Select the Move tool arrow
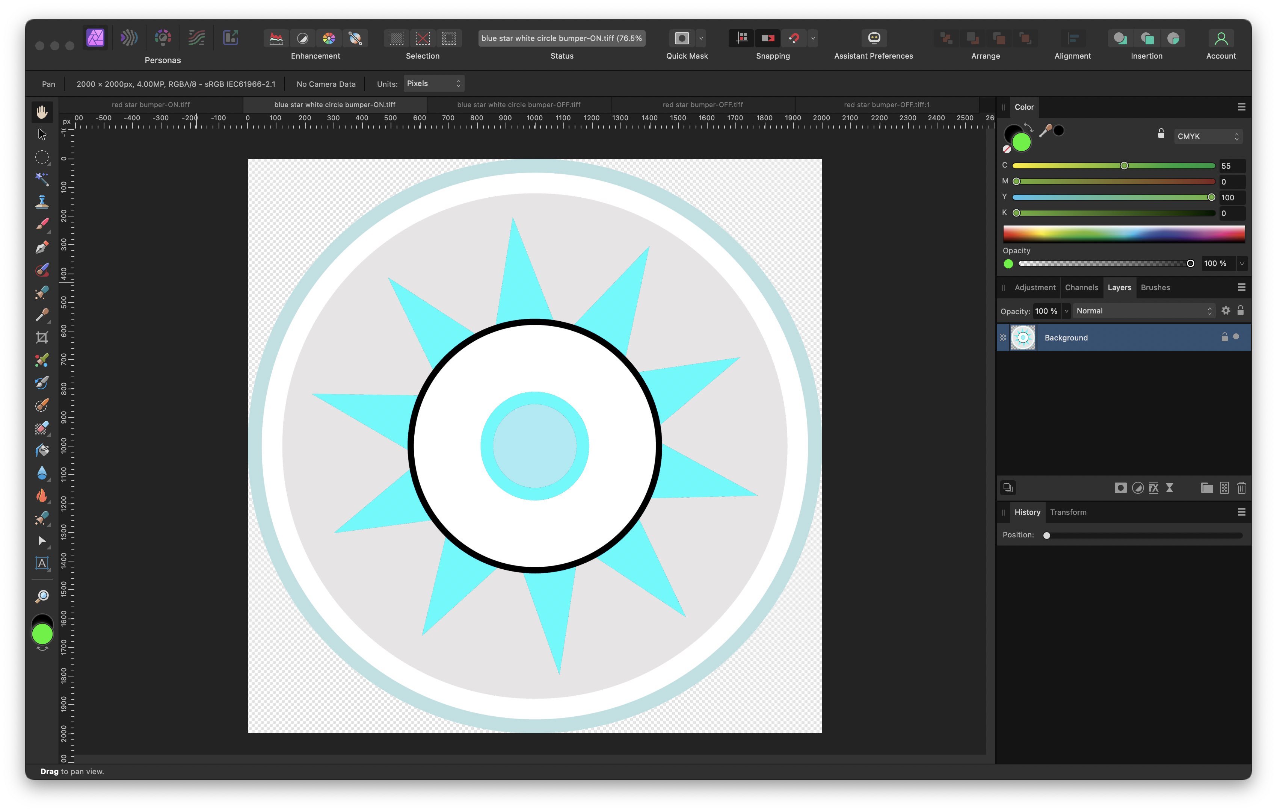 pos(42,135)
